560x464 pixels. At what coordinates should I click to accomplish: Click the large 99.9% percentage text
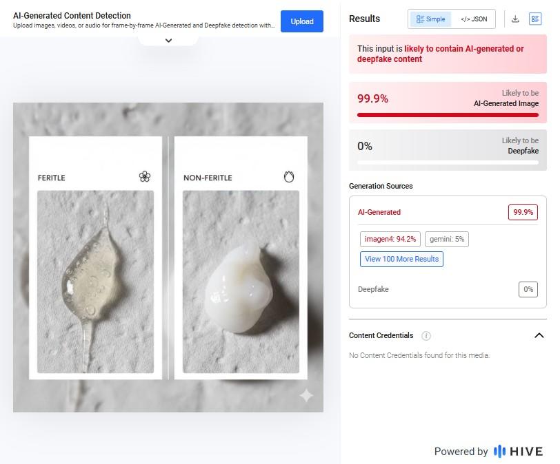click(372, 98)
